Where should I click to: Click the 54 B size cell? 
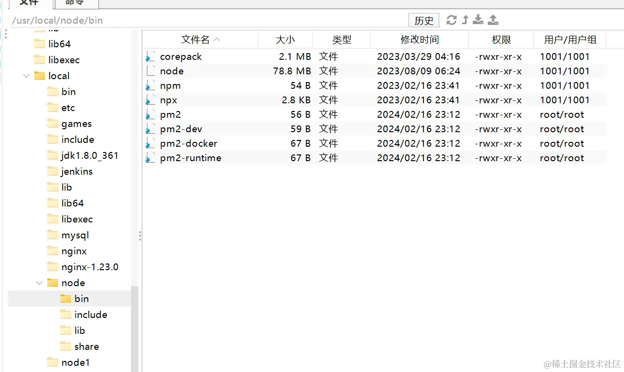click(301, 86)
